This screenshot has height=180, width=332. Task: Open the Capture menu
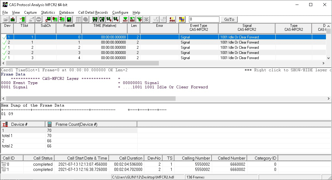pos(30,12)
